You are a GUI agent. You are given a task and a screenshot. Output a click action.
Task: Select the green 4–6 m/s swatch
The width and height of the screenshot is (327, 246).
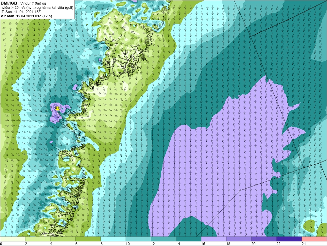coord(63,239)
